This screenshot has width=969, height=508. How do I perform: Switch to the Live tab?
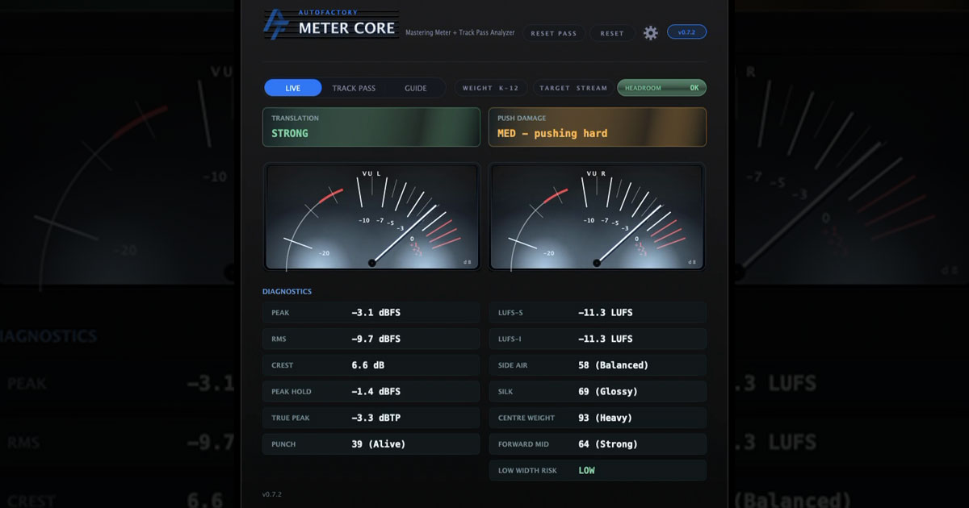293,88
